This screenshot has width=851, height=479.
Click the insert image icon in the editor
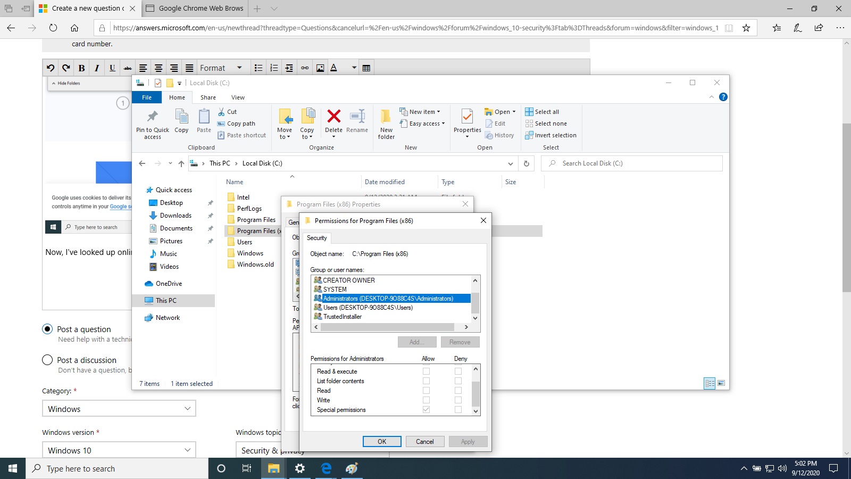pos(320,68)
